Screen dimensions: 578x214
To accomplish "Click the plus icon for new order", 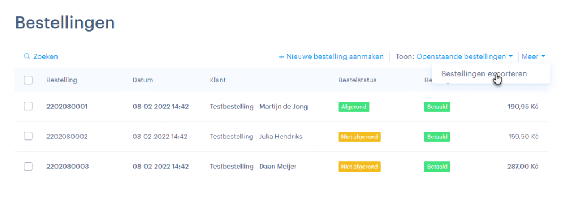I will click(282, 57).
